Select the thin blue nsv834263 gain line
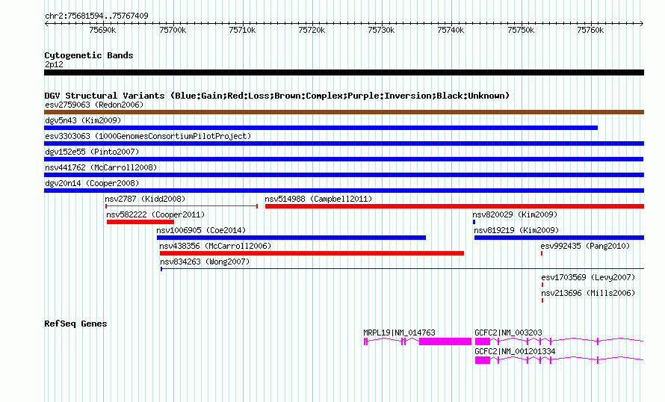The height and width of the screenshot is (402, 665). tap(402, 269)
